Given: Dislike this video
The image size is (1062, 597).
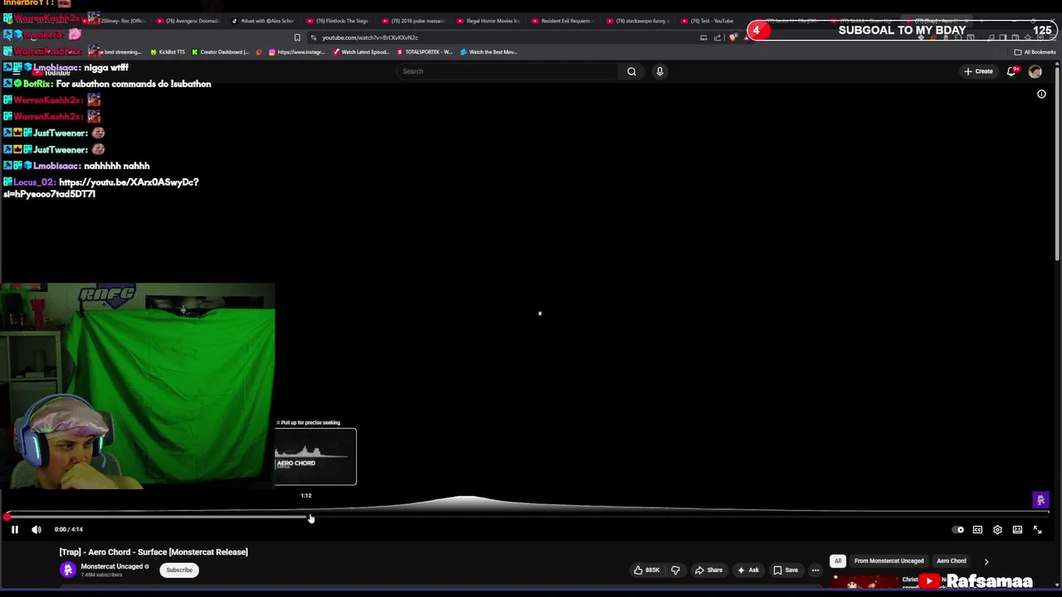Looking at the screenshot, I should pos(675,570).
